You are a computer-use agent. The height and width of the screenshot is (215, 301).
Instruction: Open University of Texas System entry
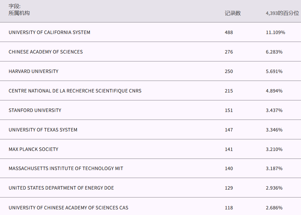click(43, 130)
